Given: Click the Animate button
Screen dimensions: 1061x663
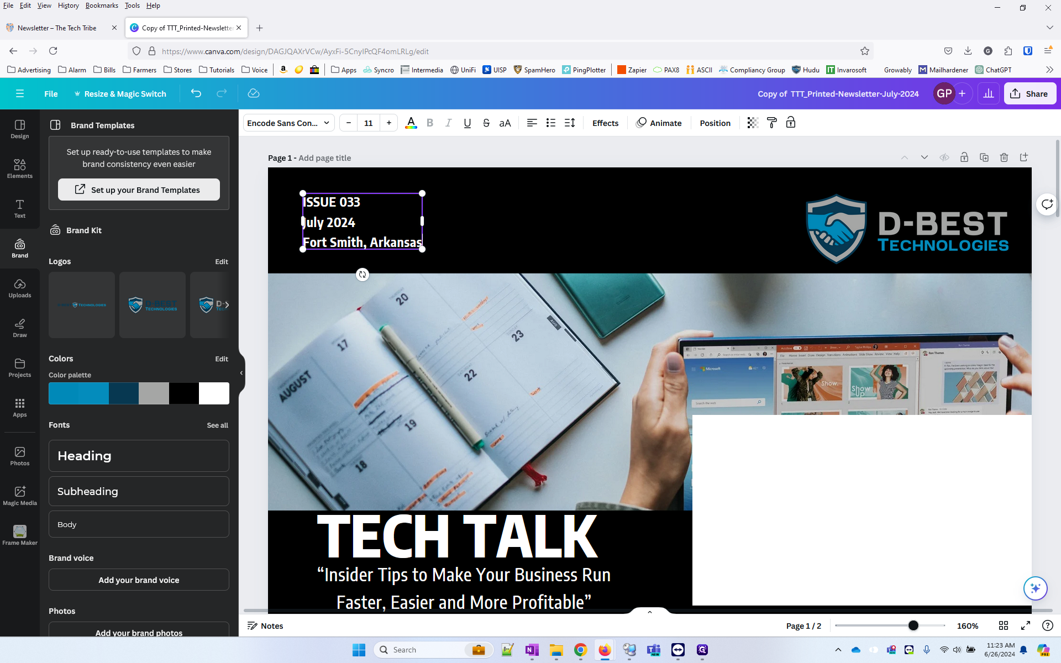Looking at the screenshot, I should point(659,123).
